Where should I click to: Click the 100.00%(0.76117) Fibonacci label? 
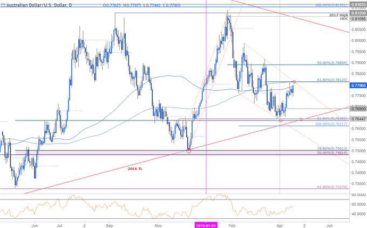point(332,124)
